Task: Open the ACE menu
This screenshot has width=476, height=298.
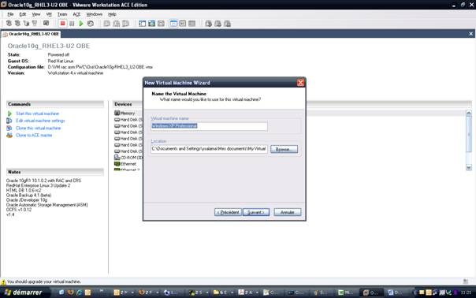Action: tap(76, 14)
